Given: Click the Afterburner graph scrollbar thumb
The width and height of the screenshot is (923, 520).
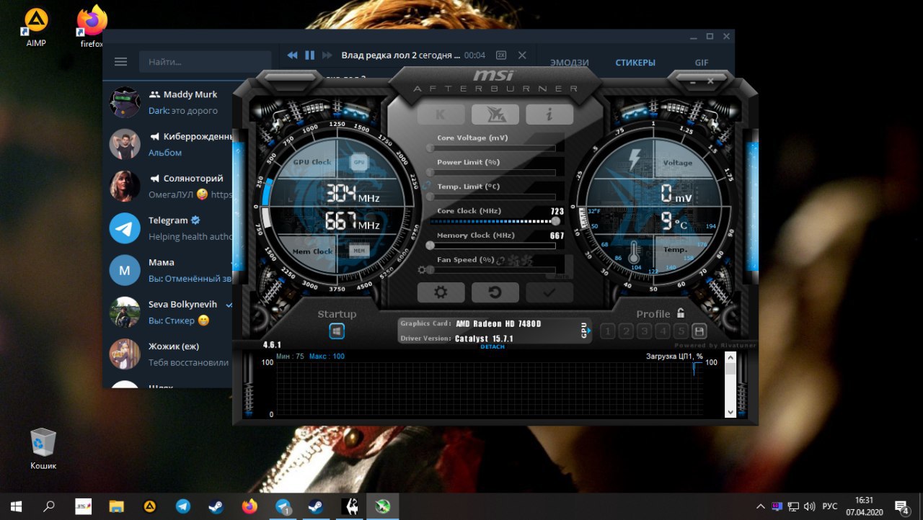Looking at the screenshot, I should [x=730, y=369].
